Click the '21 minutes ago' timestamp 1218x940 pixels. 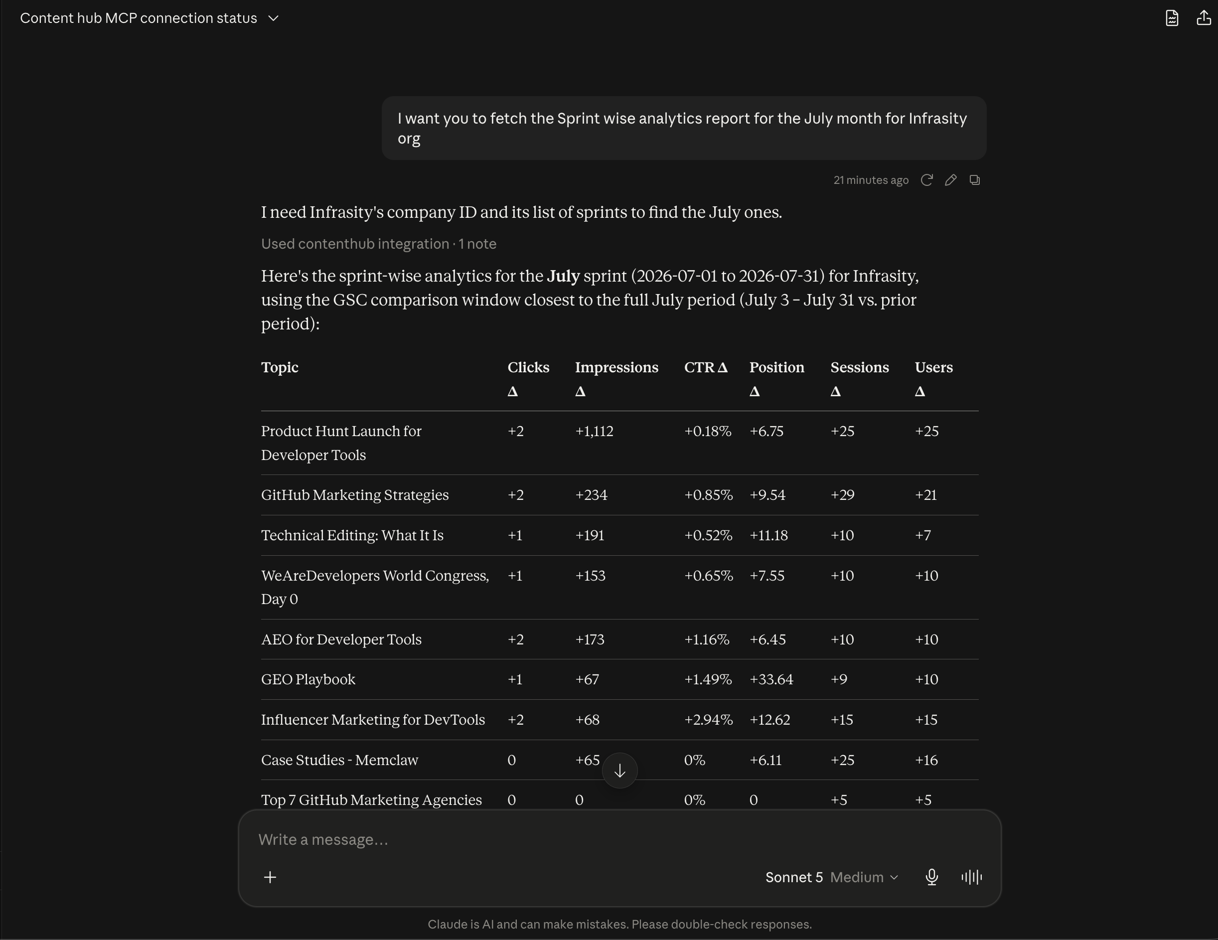(x=871, y=180)
